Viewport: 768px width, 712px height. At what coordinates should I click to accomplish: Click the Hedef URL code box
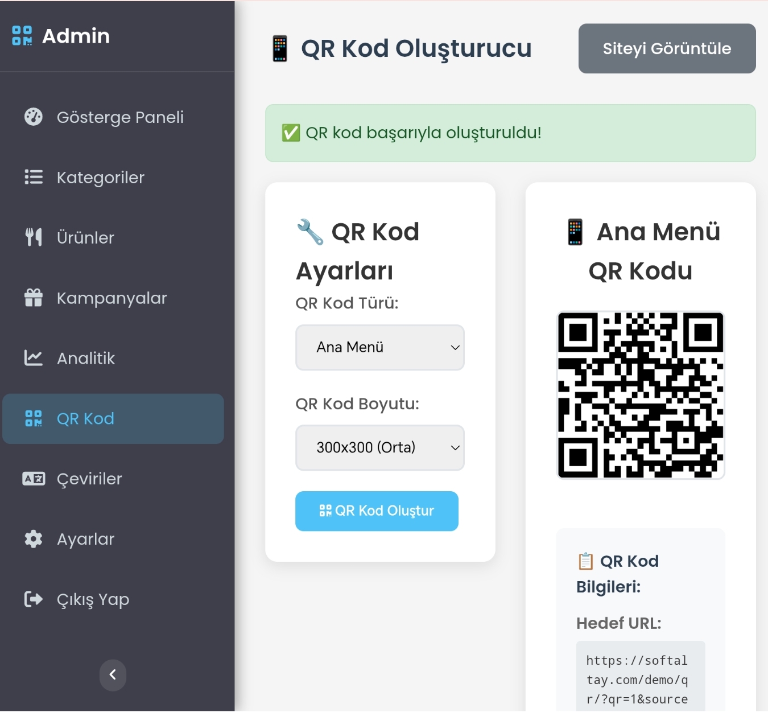pyautogui.click(x=641, y=677)
